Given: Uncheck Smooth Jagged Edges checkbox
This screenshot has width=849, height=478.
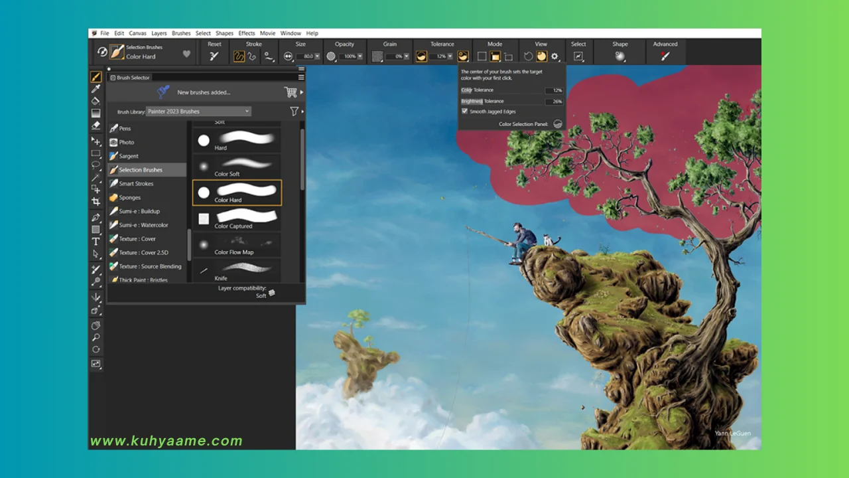Looking at the screenshot, I should tap(464, 112).
